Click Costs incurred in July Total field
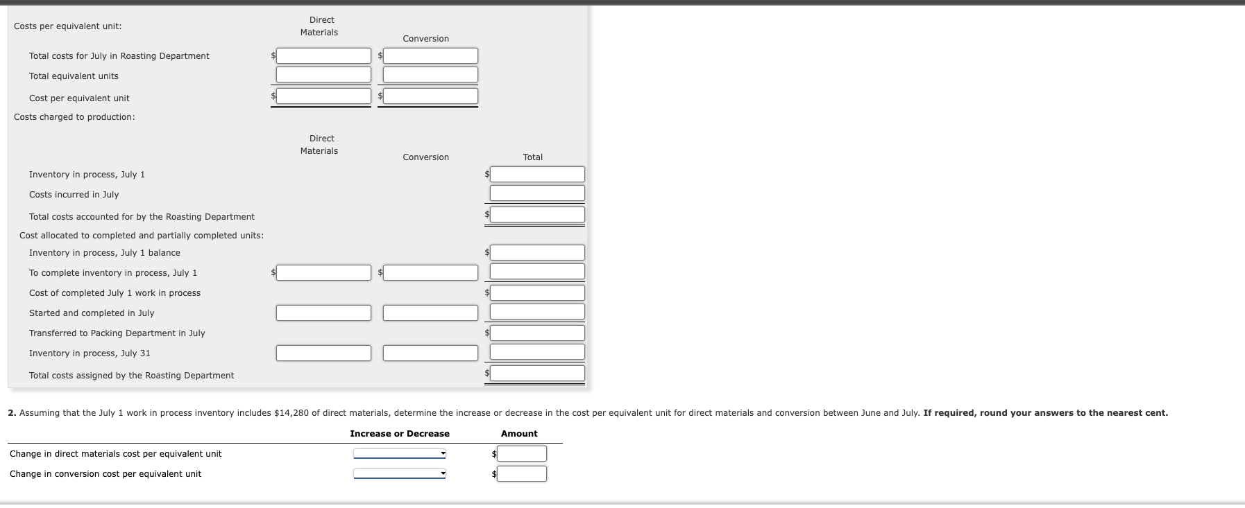The height and width of the screenshot is (508, 1245). [x=537, y=193]
